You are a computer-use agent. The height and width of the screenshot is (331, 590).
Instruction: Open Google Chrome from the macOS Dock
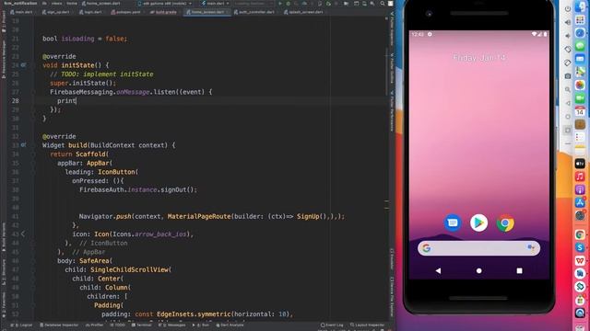coord(580,235)
